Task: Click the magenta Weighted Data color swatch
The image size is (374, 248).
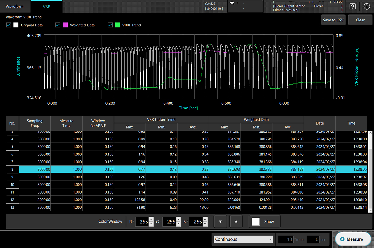Action: [x=65, y=25]
